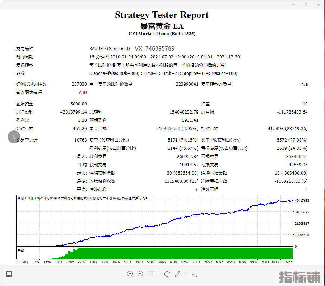The width and height of the screenshot is (325, 286).
Task: Click XAUUSD (Spot Gold) symbol text
Action: coord(110,49)
